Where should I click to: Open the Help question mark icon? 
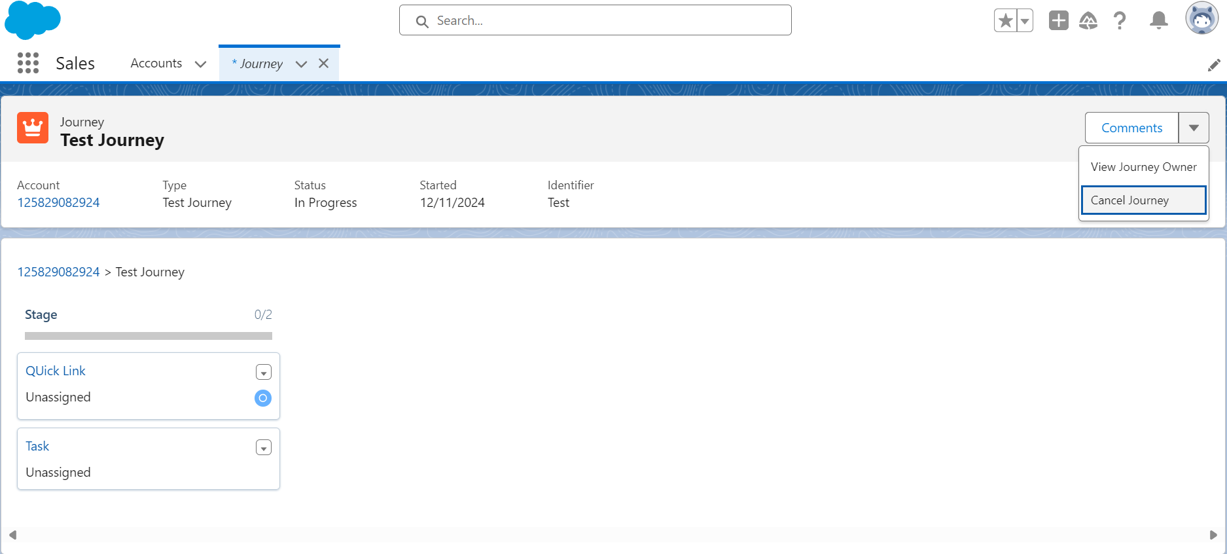coord(1120,21)
